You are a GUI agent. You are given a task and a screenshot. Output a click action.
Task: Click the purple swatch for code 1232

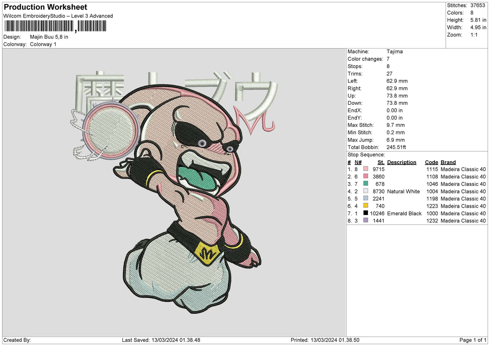(365, 220)
